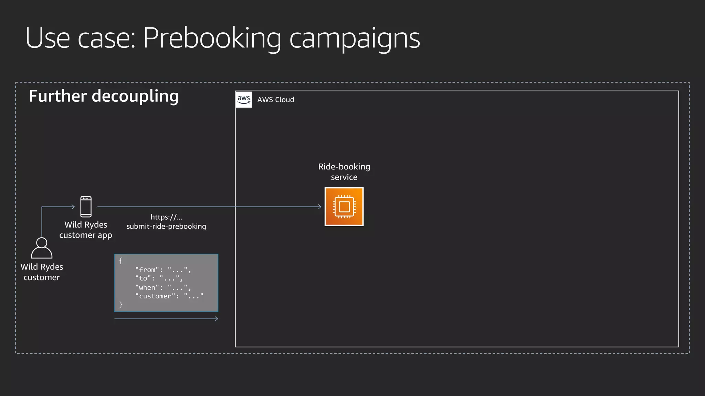Screen dimensions: 705x396
Task: Click the 'submit-ride-prebooking' text
Action: click(x=166, y=226)
